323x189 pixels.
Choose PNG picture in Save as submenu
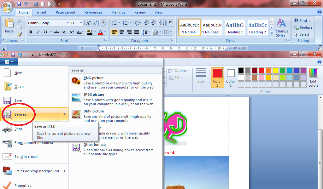click(x=115, y=83)
